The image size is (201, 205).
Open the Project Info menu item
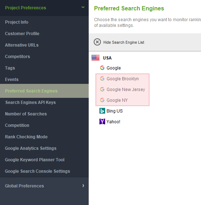coord(16,22)
